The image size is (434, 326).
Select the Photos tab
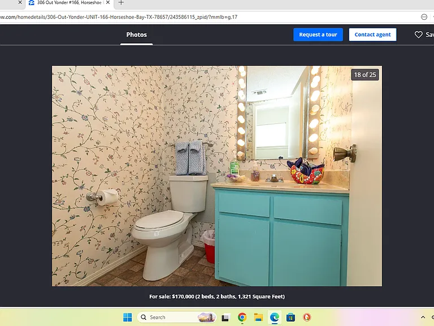136,35
